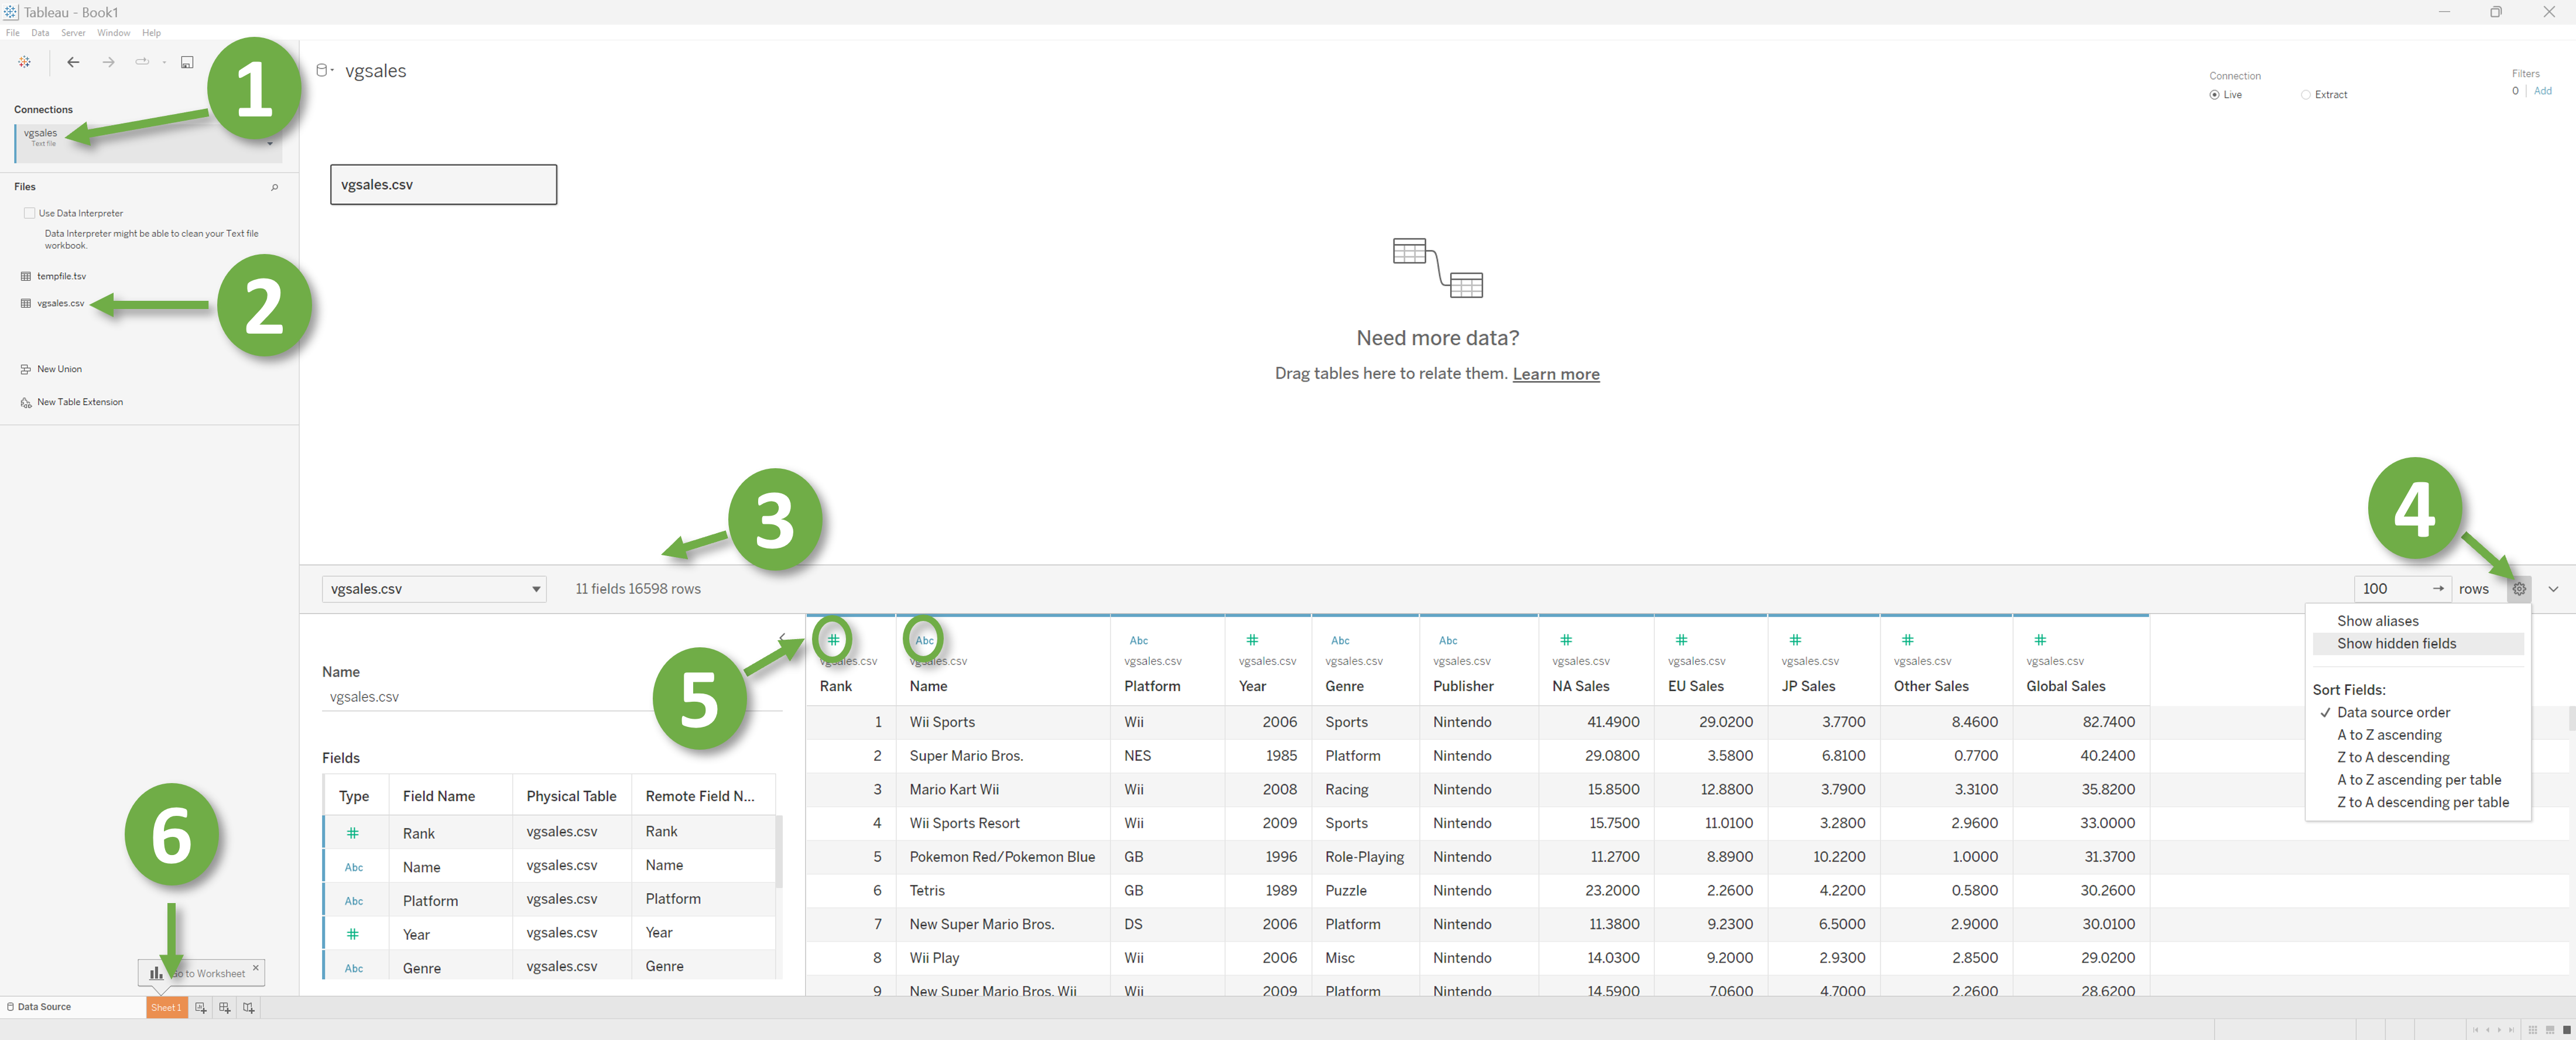This screenshot has width=2576, height=1040.
Task: Click the number type icon on Year column
Action: [x=1252, y=640]
